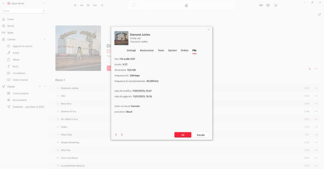Switch to the Illustrazione tab
Viewport: 324px width, 169px height.
click(x=147, y=50)
